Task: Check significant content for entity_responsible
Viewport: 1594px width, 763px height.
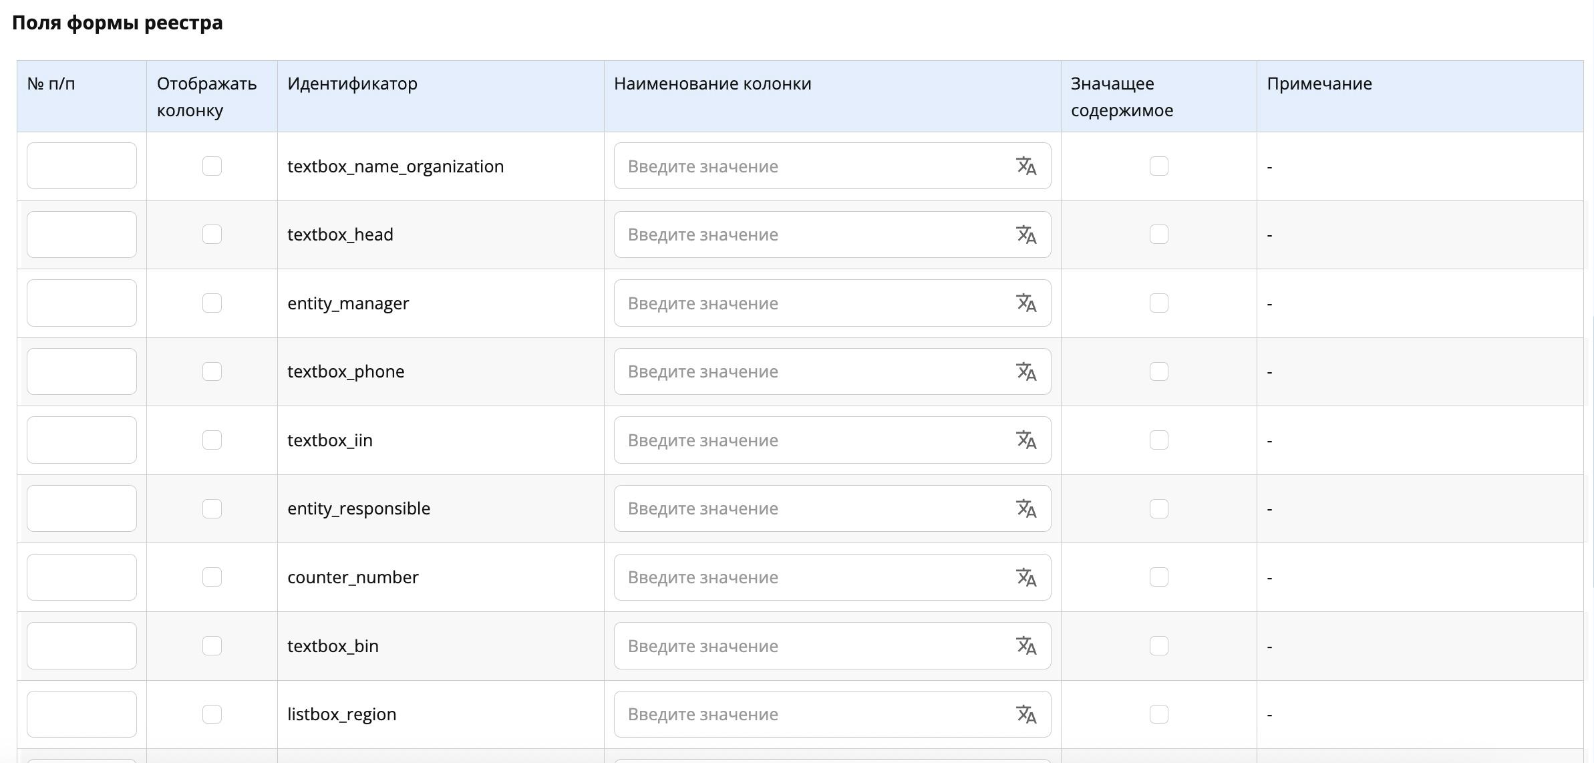Action: [x=1159, y=508]
